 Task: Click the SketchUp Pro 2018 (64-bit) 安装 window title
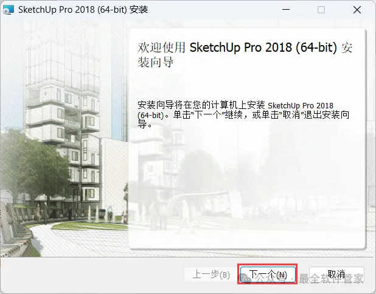[x=83, y=10]
